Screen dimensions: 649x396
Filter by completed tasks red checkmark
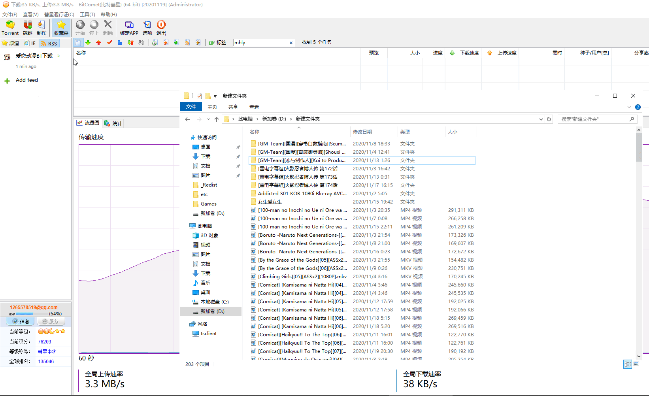click(x=109, y=42)
